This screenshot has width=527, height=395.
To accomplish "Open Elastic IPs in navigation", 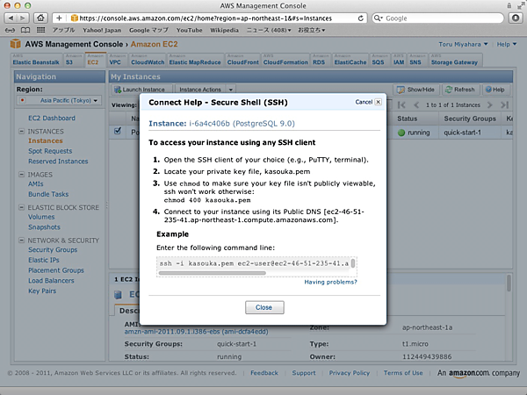I will coord(44,260).
